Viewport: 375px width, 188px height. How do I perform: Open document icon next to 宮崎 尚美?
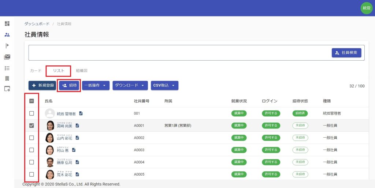(77, 126)
